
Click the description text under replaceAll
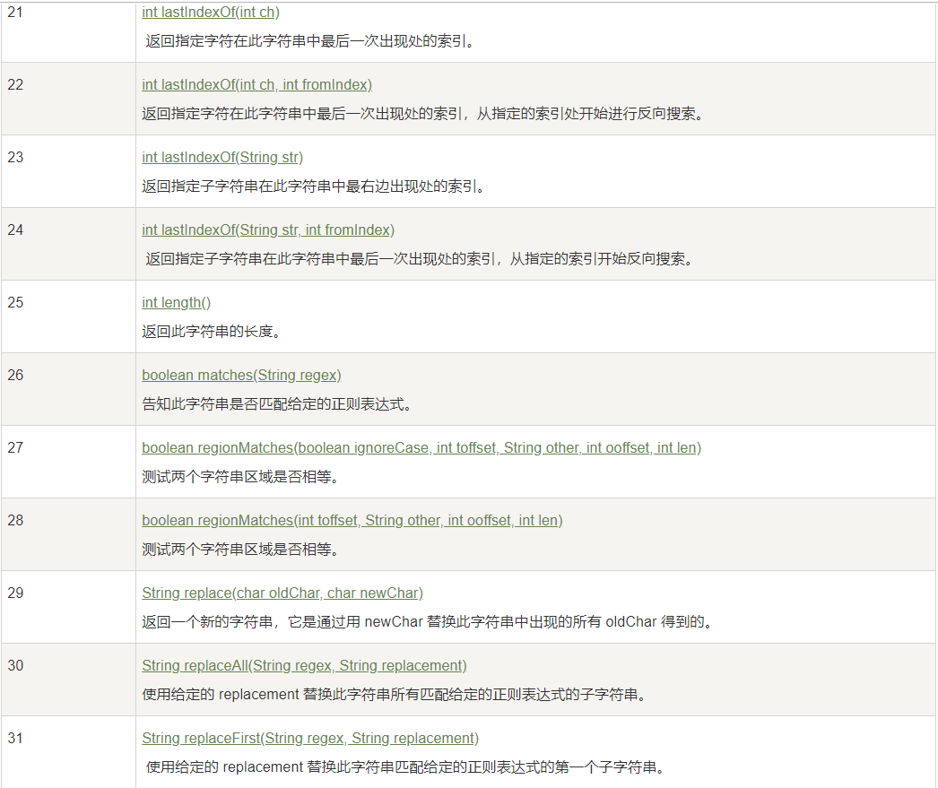click(395, 694)
